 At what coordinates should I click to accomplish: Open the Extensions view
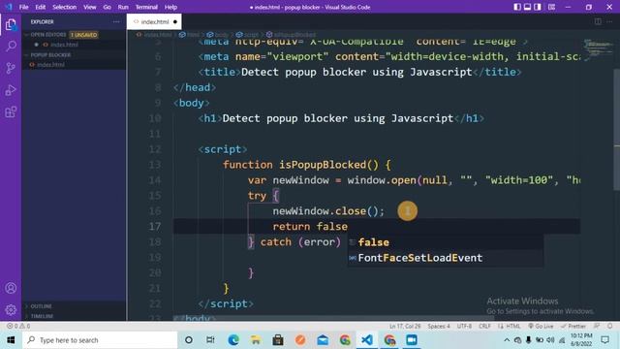pyautogui.click(x=11, y=112)
